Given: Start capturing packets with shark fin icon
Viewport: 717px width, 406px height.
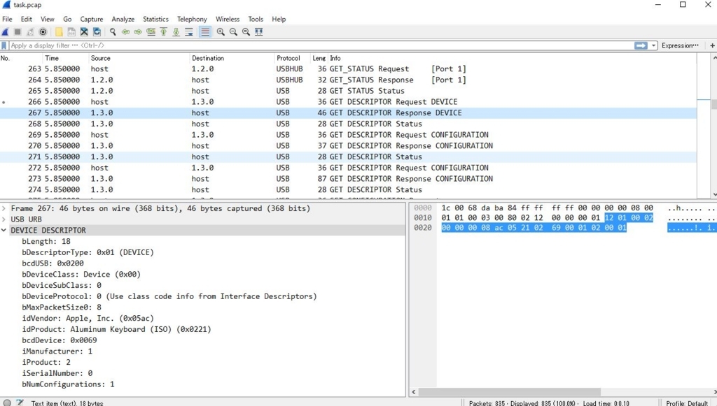Looking at the screenshot, I should click(x=6, y=32).
